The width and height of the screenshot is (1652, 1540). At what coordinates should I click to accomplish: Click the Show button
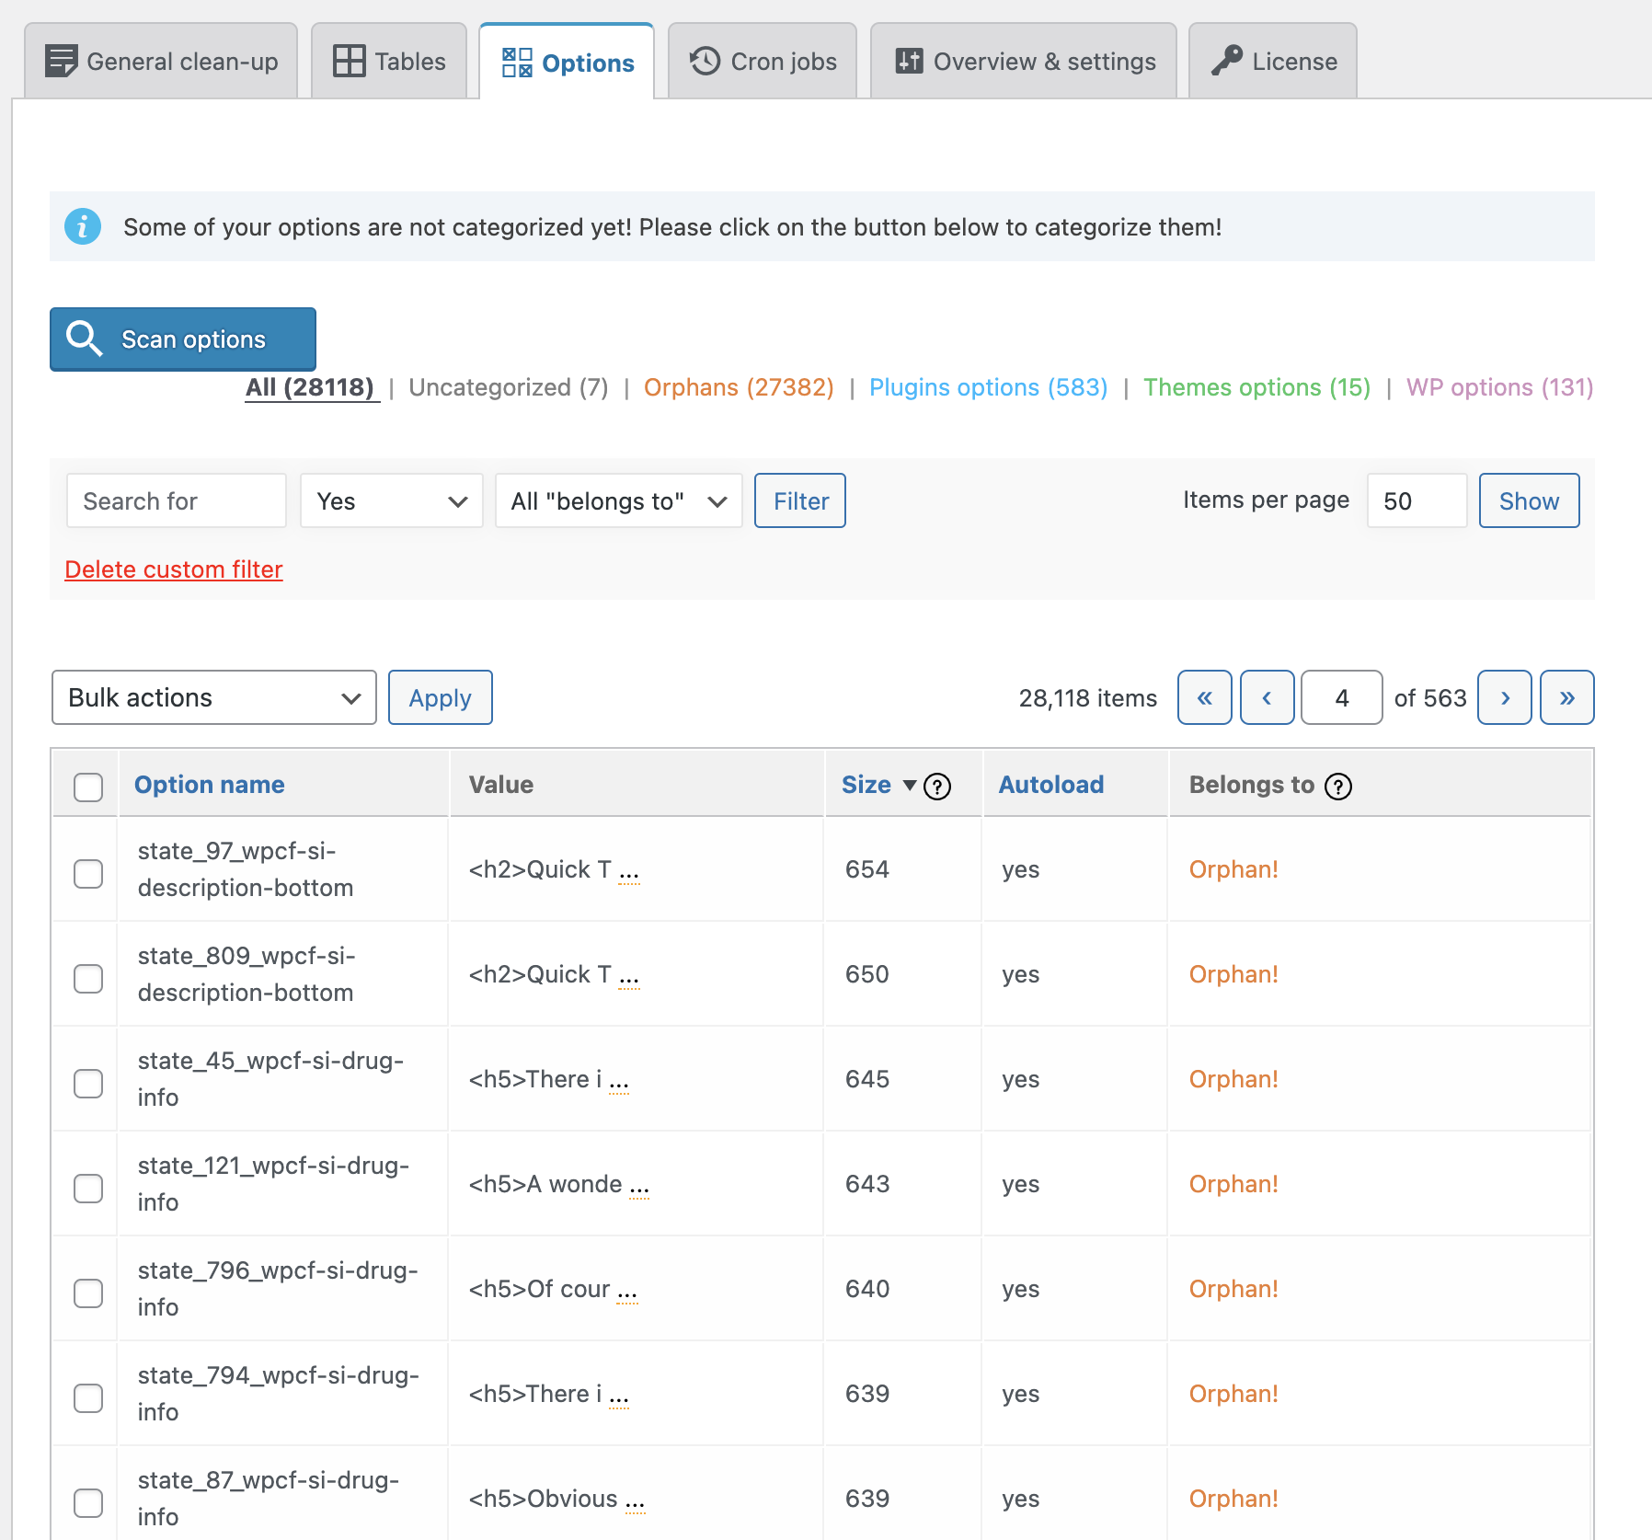(x=1529, y=500)
